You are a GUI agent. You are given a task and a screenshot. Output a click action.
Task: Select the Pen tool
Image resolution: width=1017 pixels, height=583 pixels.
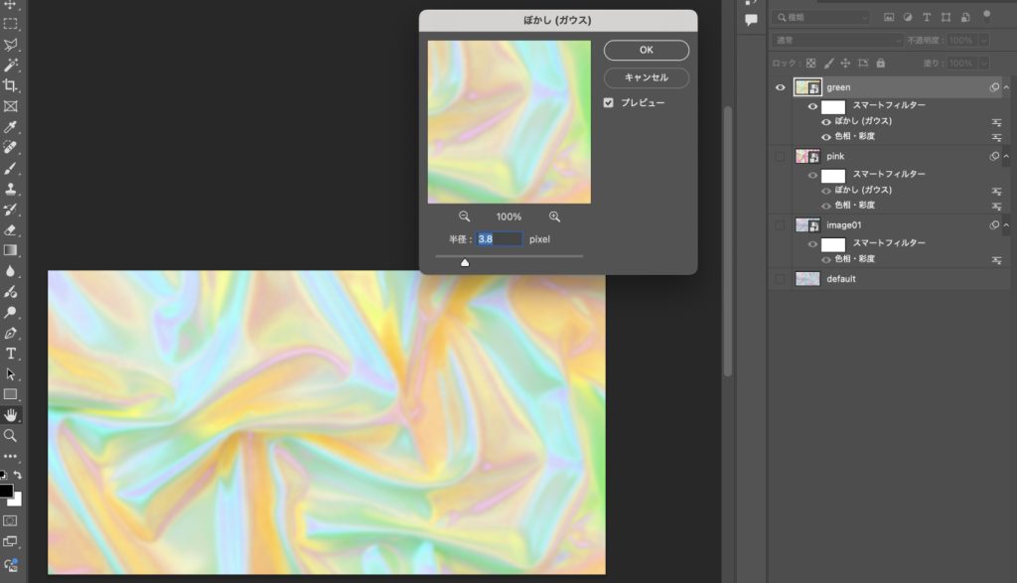pos(11,333)
